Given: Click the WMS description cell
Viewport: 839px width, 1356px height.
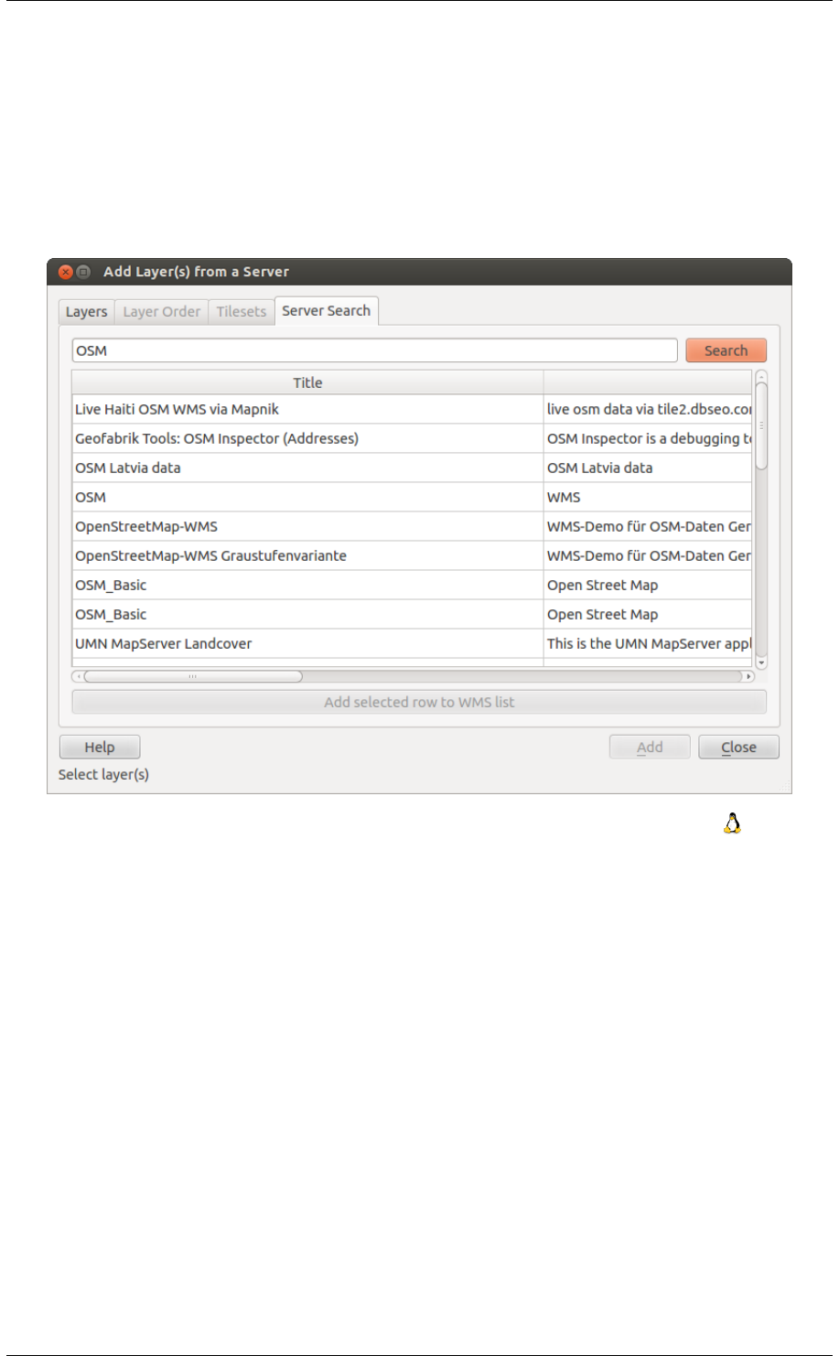Looking at the screenshot, I should coord(648,497).
